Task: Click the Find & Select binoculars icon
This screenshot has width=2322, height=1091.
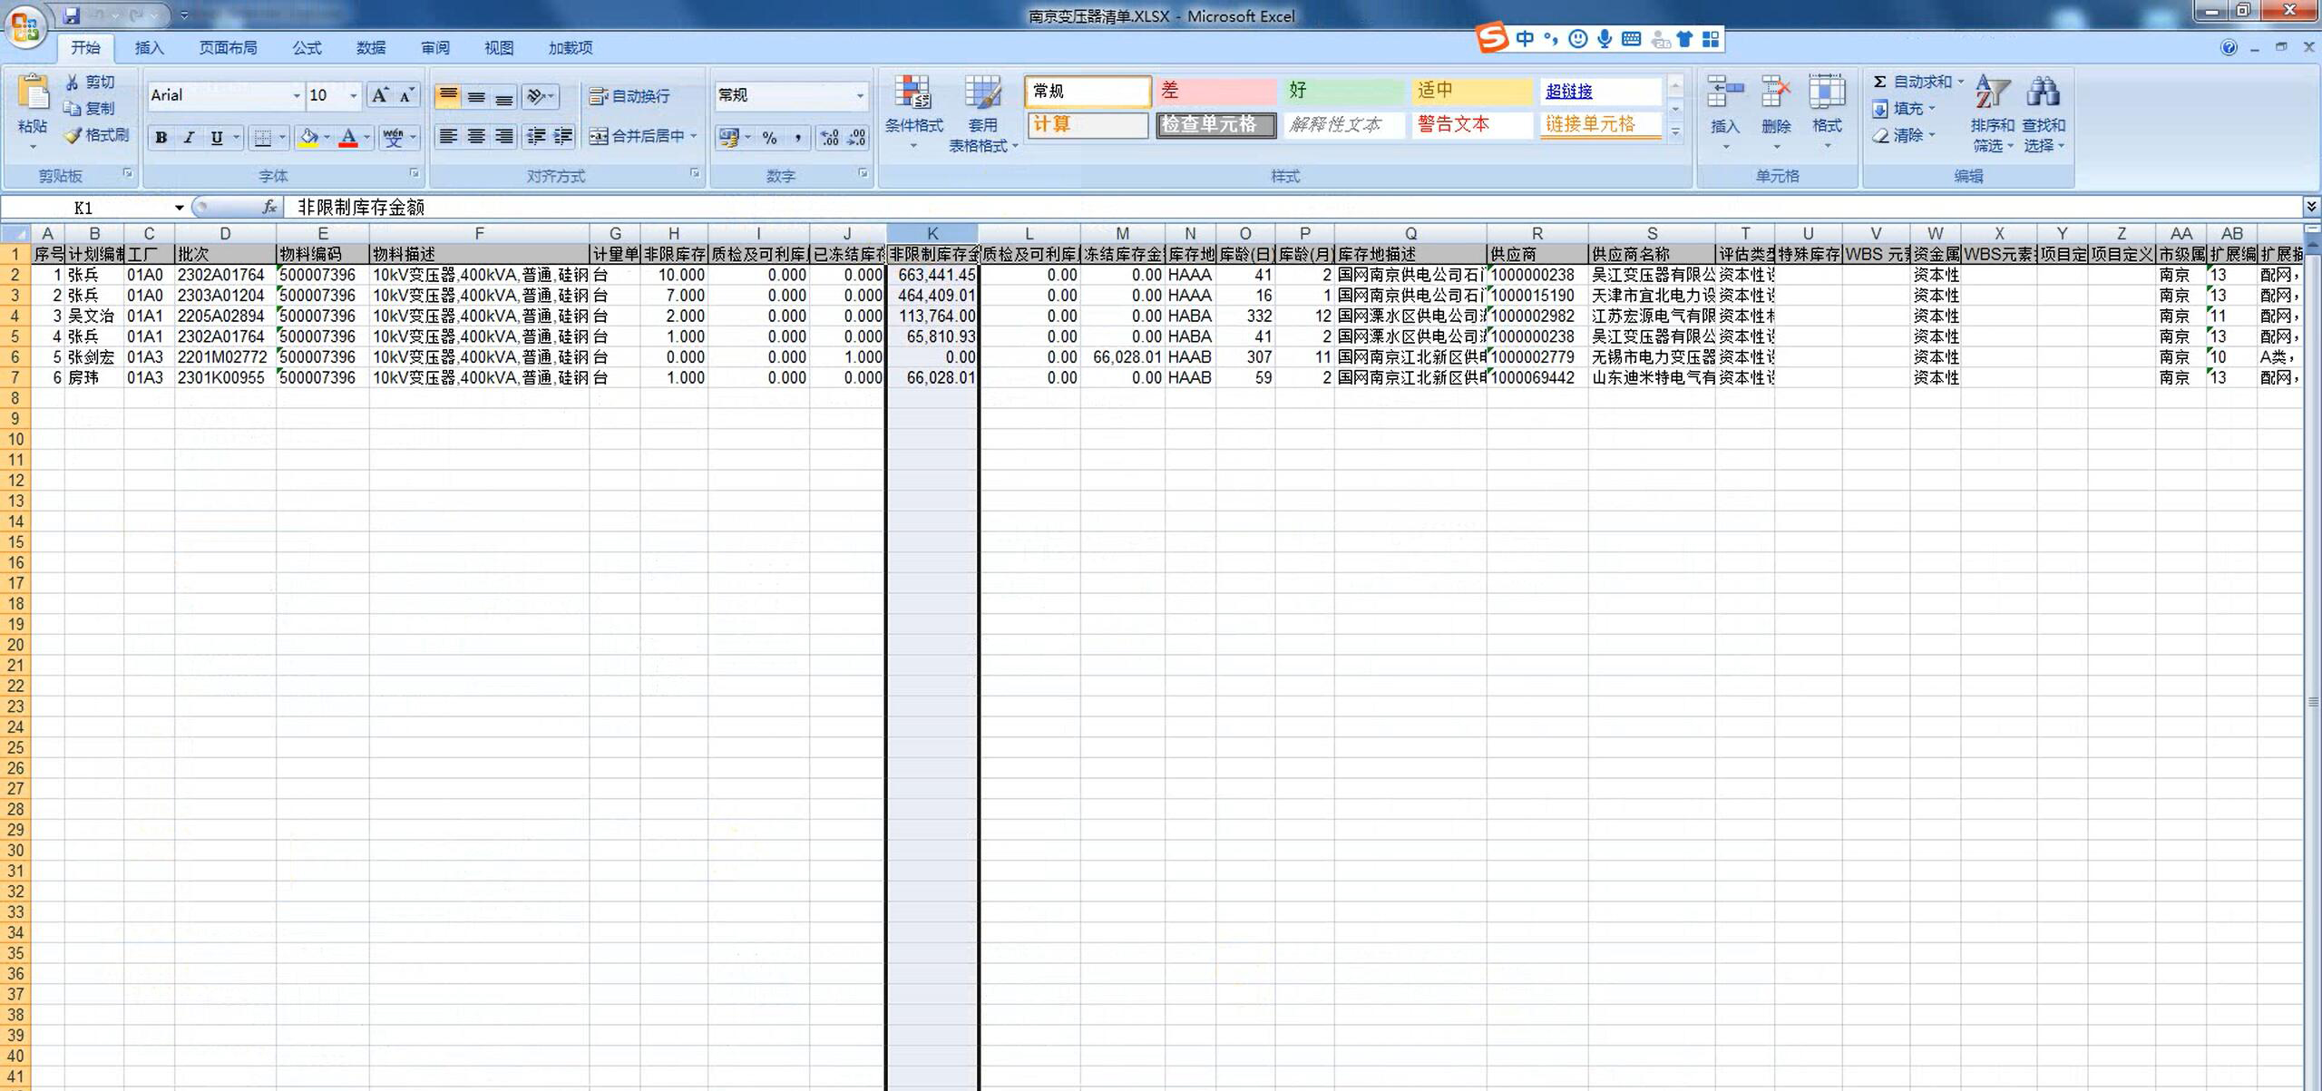Action: point(2043,93)
